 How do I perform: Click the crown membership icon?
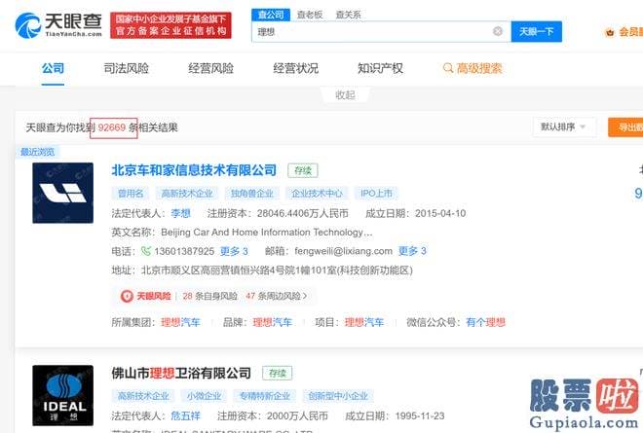click(609, 32)
